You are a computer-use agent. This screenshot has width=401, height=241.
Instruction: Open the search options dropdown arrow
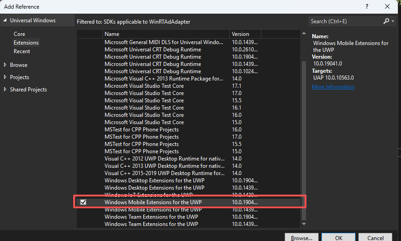392,21
